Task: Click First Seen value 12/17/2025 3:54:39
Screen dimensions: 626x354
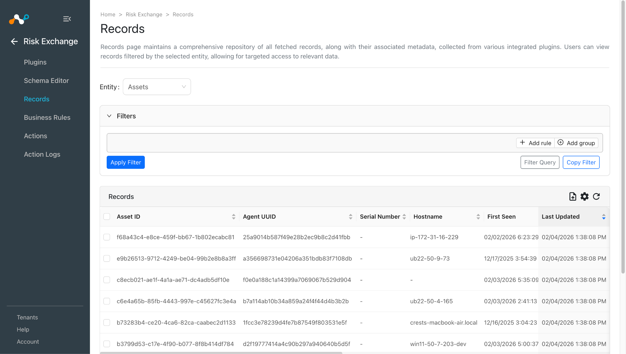Action: 510,259
